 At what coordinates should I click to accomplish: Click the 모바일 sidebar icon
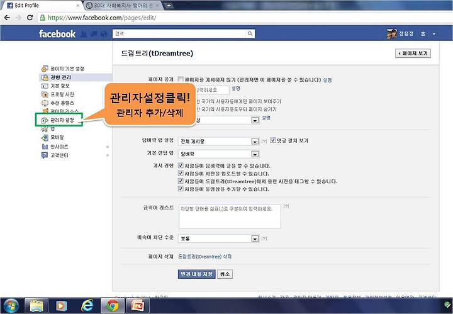[45, 138]
